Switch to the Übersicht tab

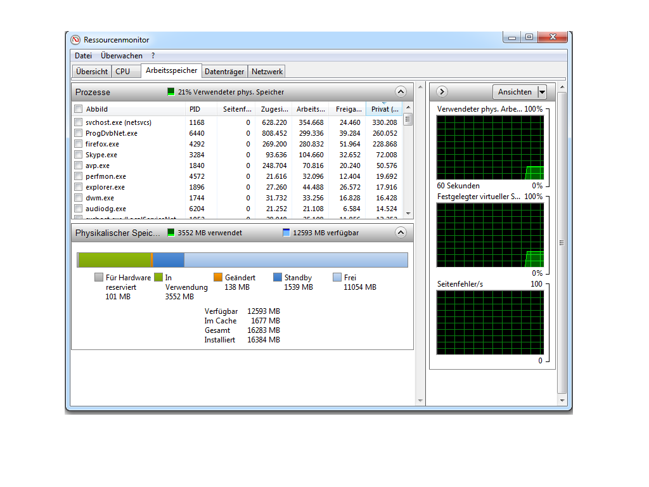pyautogui.click(x=92, y=72)
